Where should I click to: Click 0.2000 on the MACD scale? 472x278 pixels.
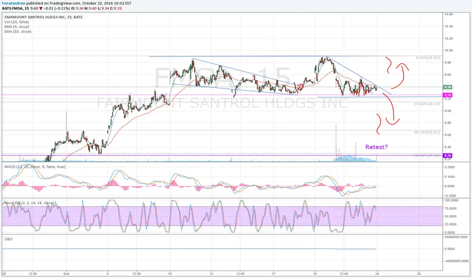point(449,167)
